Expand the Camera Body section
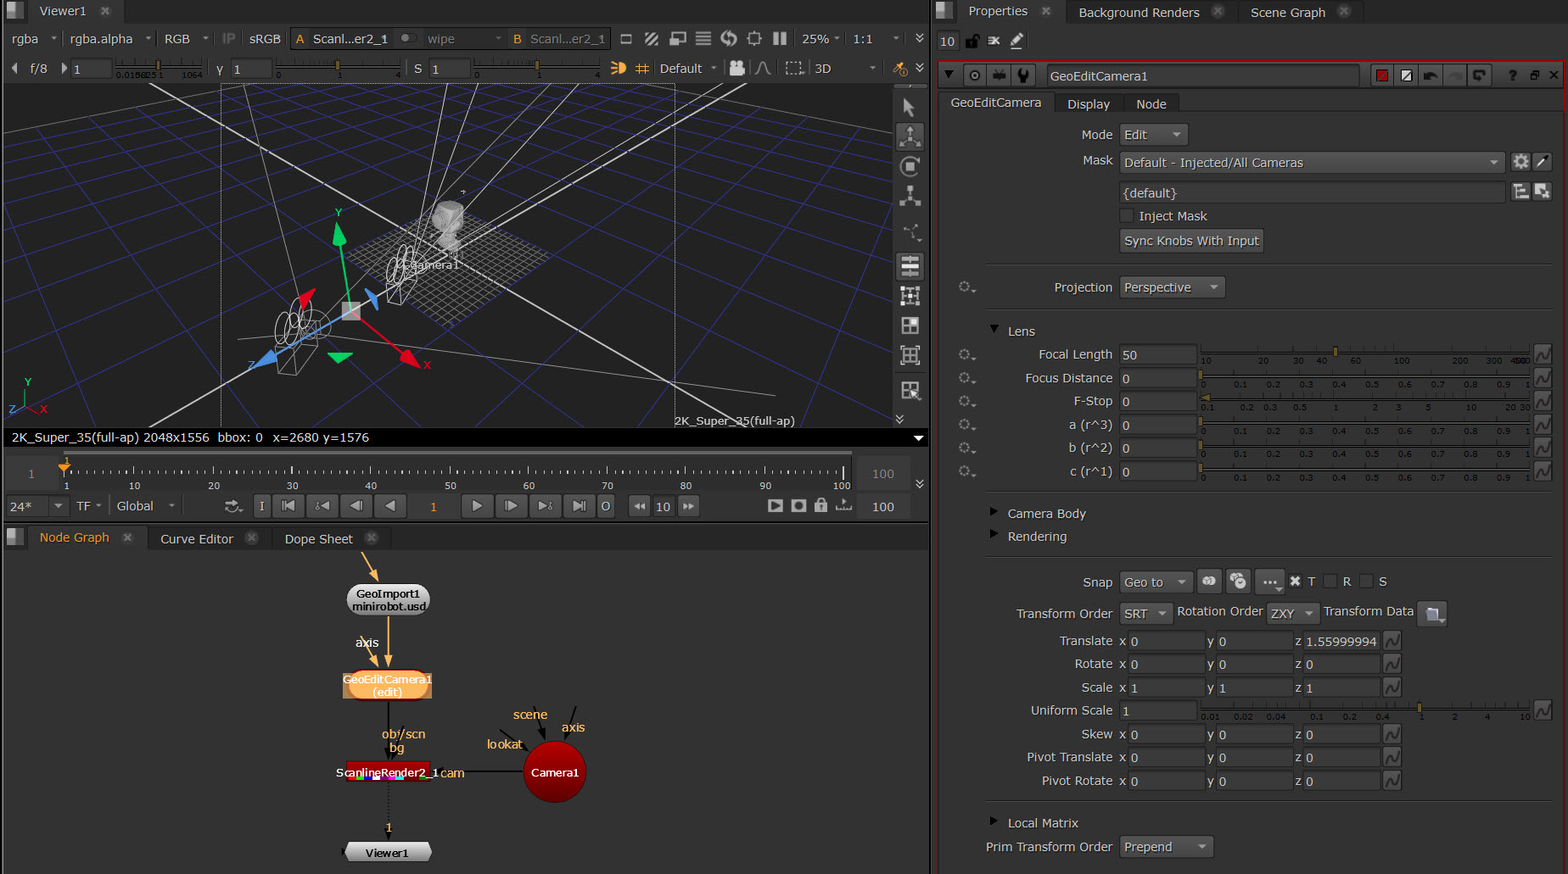 (x=994, y=512)
